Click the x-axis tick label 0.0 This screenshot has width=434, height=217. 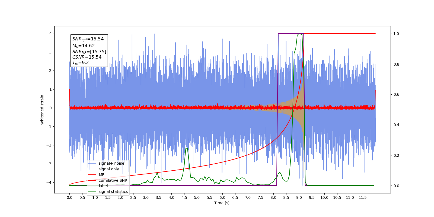pyautogui.click(x=69, y=197)
